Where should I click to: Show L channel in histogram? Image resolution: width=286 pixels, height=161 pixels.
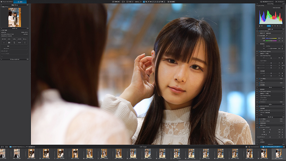point(280,26)
